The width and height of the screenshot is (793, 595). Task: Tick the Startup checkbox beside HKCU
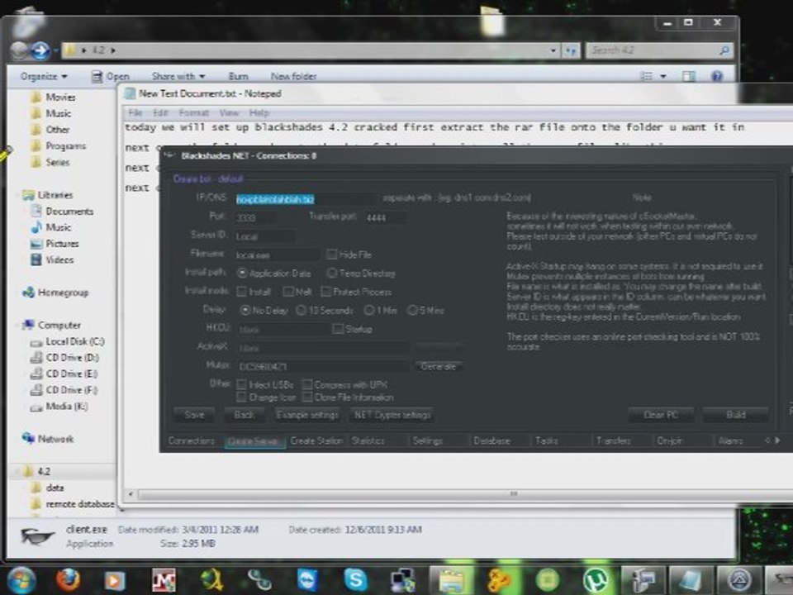pyautogui.click(x=337, y=329)
